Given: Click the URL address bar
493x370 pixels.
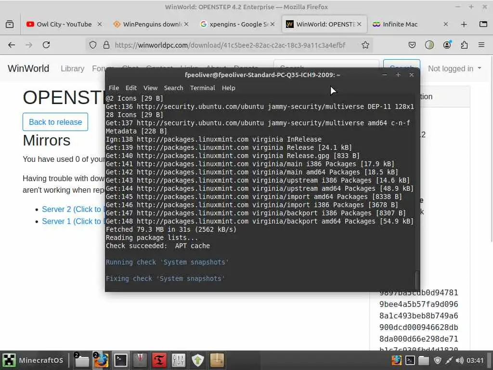Looking at the screenshot, I should [230, 45].
